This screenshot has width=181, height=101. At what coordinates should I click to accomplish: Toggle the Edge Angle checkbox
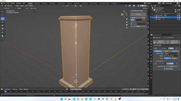click(164, 66)
